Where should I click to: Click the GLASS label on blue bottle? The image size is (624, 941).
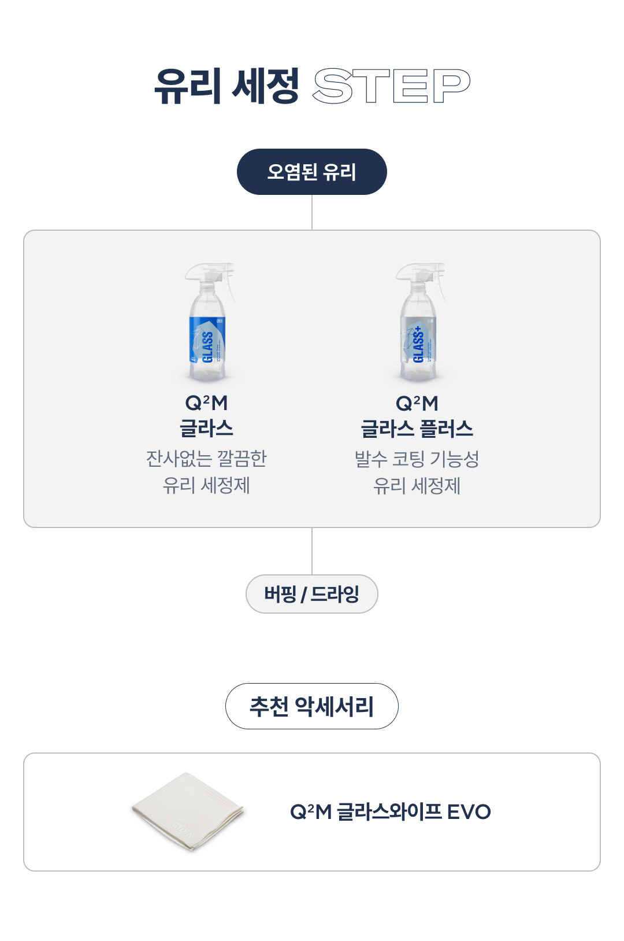tap(207, 346)
